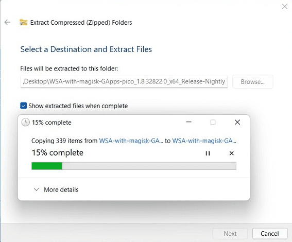The width and height of the screenshot is (292, 242).
Task: Uncheck Show extracted files when complete
Action: [x=24, y=106]
